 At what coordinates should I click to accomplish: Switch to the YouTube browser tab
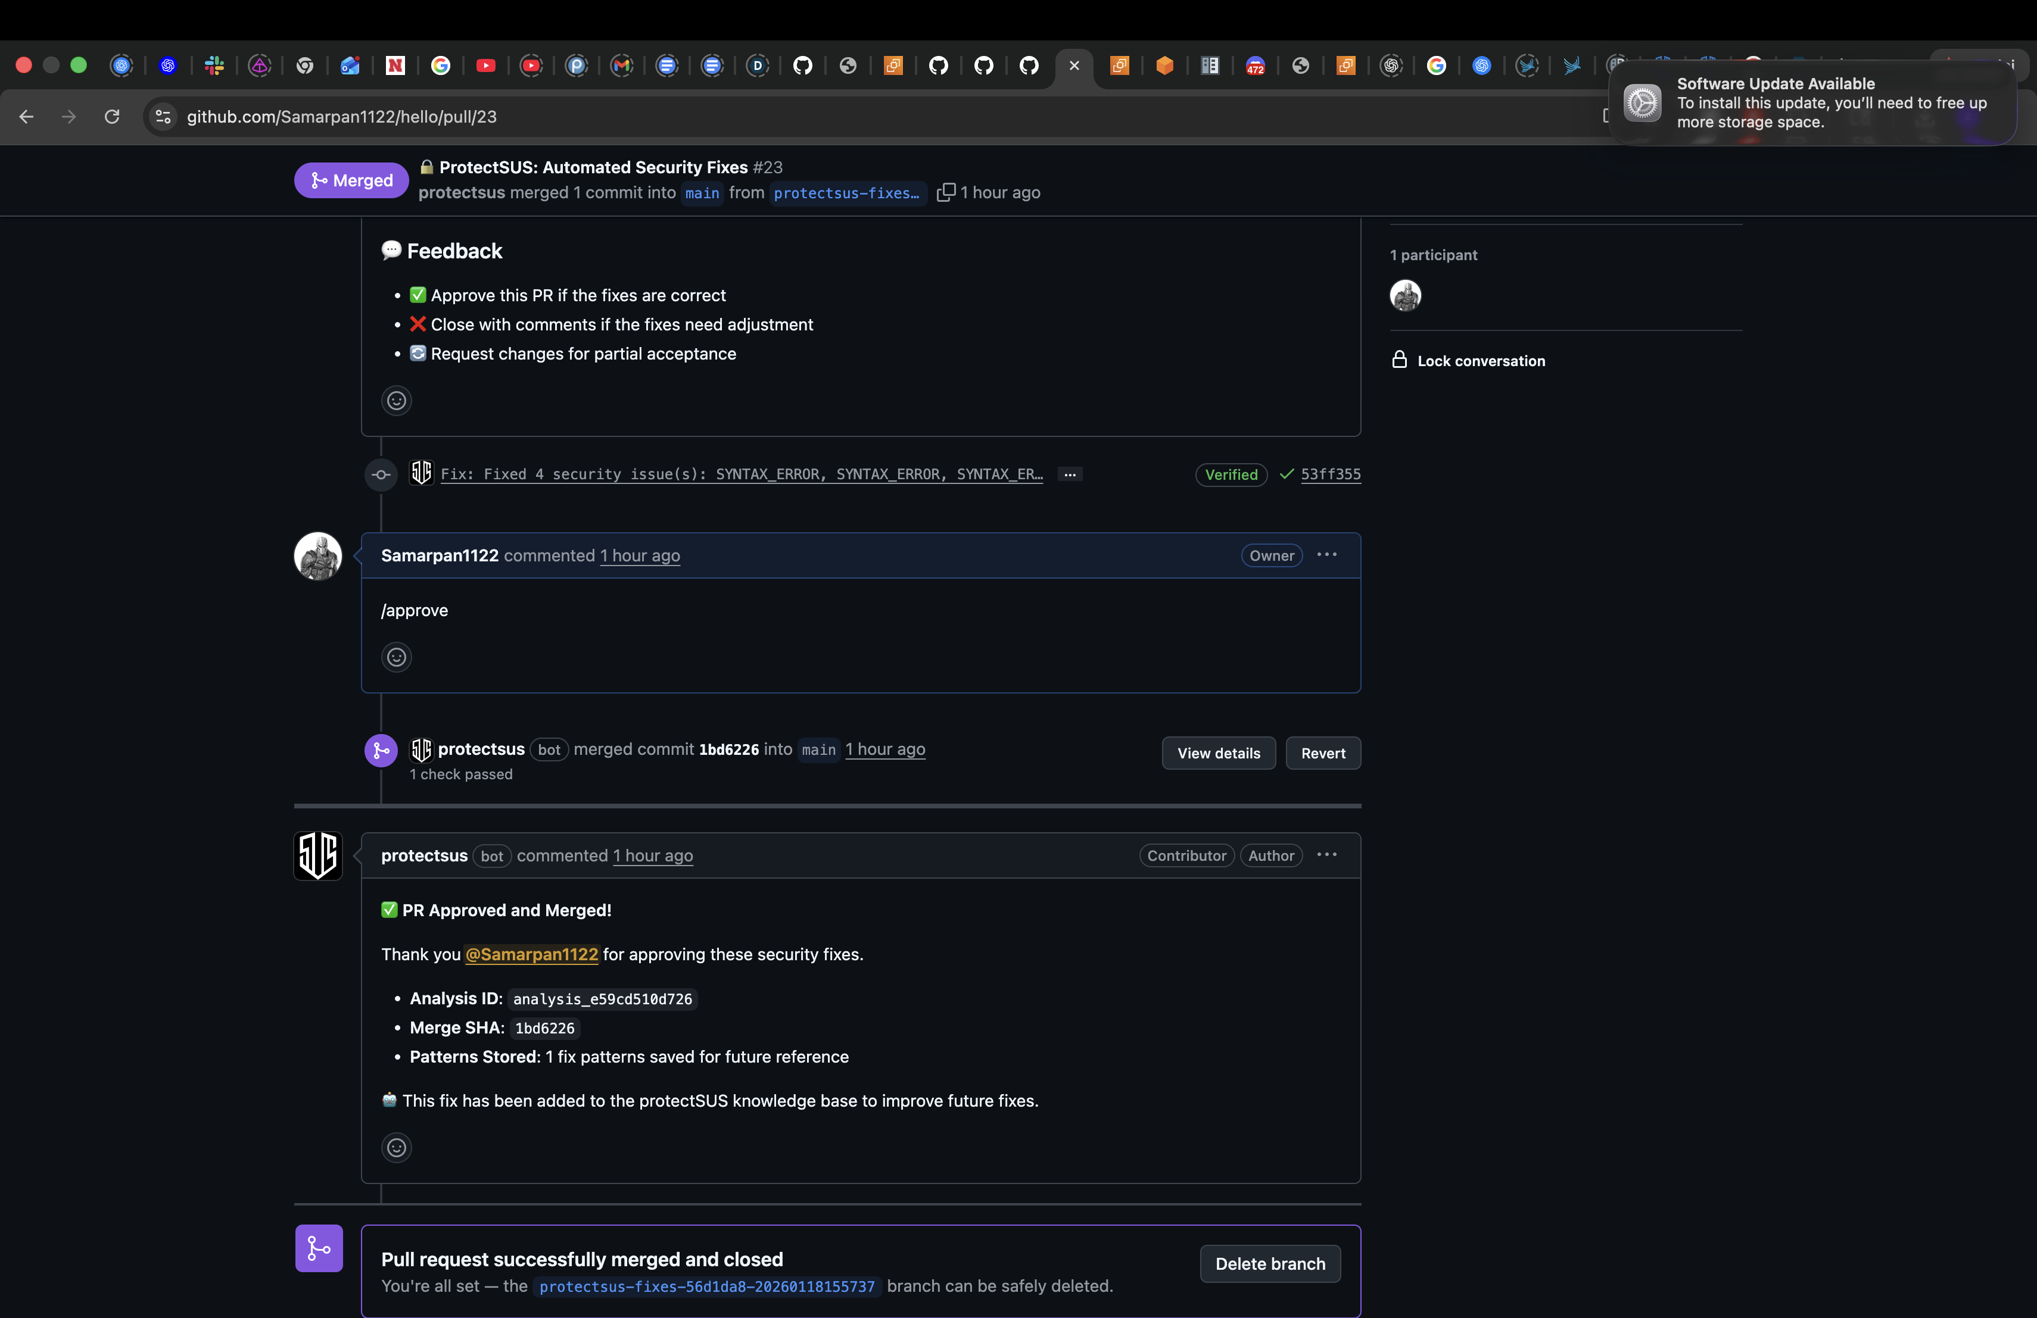(485, 65)
